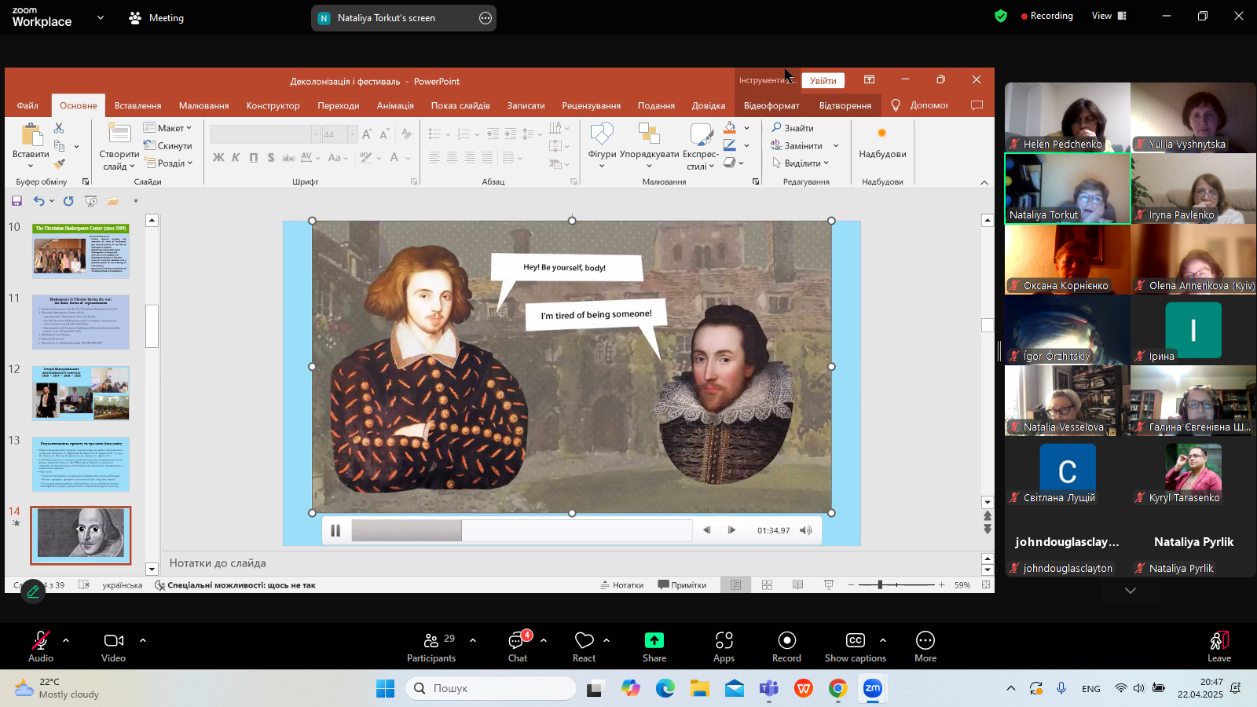Select slide 12 thumbnail
This screenshot has height=707, width=1257.
(80, 393)
